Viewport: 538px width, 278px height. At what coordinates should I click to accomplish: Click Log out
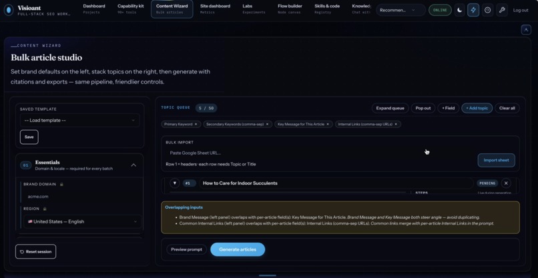click(521, 10)
